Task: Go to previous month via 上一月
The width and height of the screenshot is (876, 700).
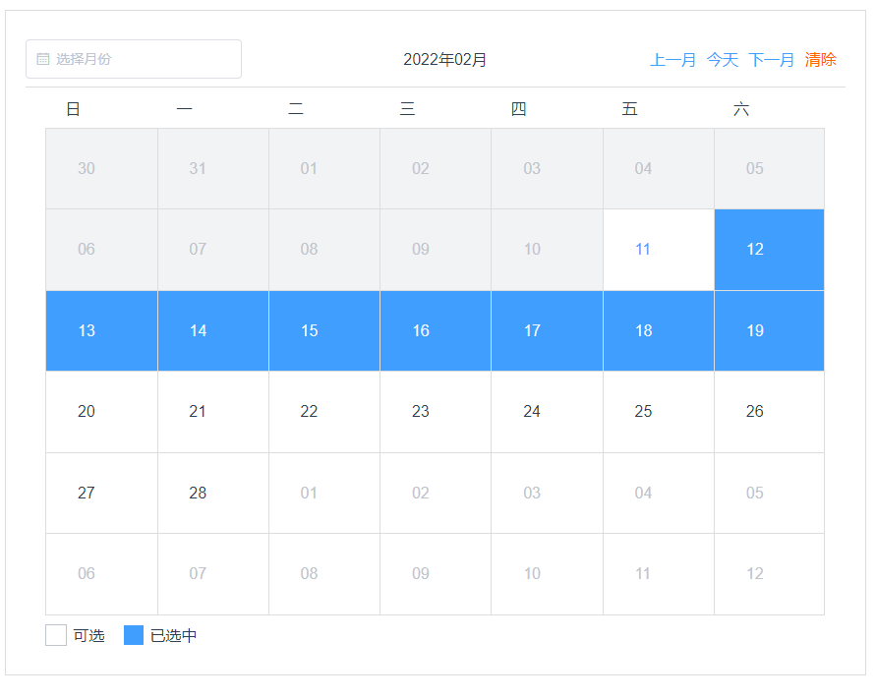Action: 672,60
